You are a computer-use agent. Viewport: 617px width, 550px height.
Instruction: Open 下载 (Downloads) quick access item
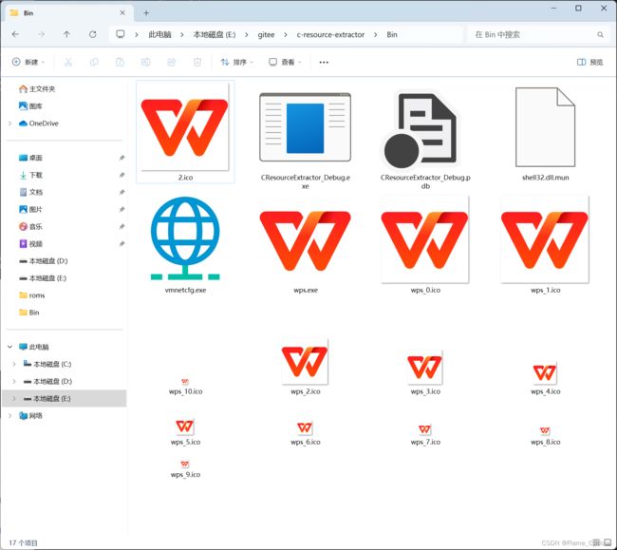(30, 175)
